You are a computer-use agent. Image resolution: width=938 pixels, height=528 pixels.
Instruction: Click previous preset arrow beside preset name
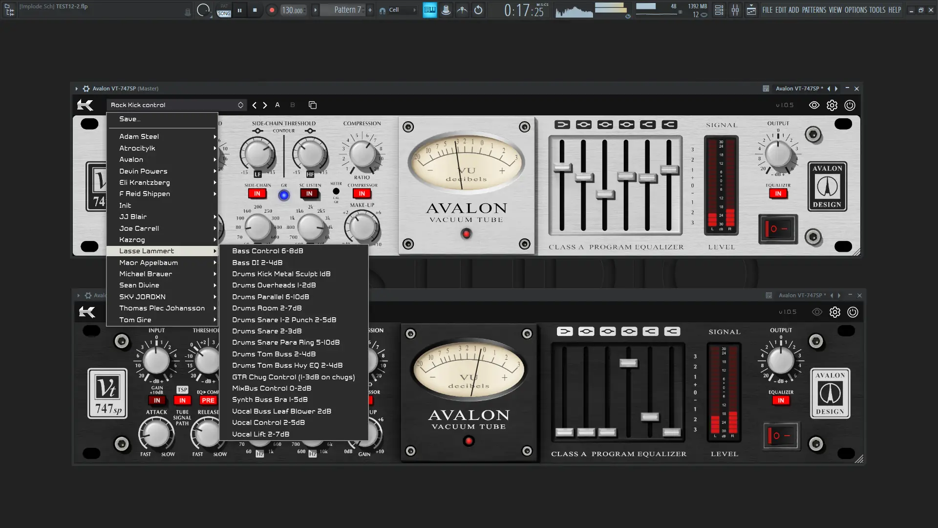pos(254,105)
